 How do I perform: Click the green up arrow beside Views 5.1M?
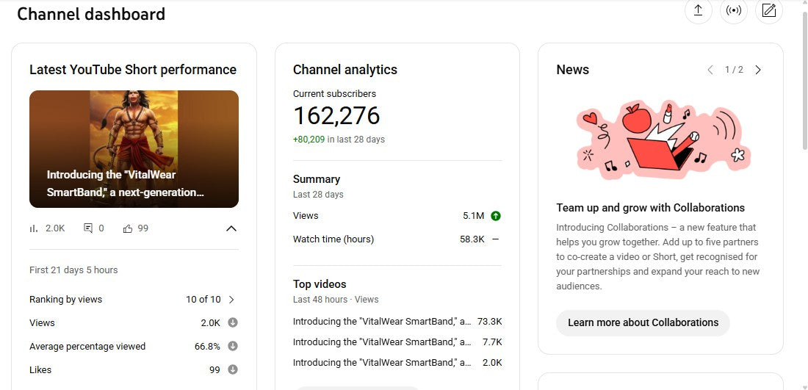click(495, 216)
